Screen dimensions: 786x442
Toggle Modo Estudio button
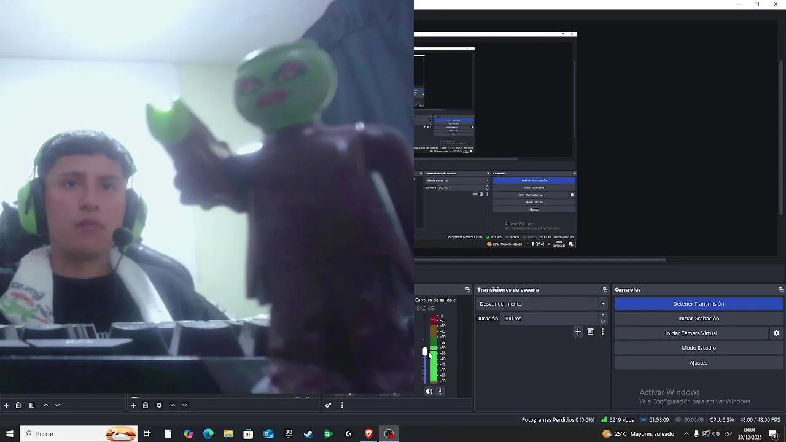[699, 348]
